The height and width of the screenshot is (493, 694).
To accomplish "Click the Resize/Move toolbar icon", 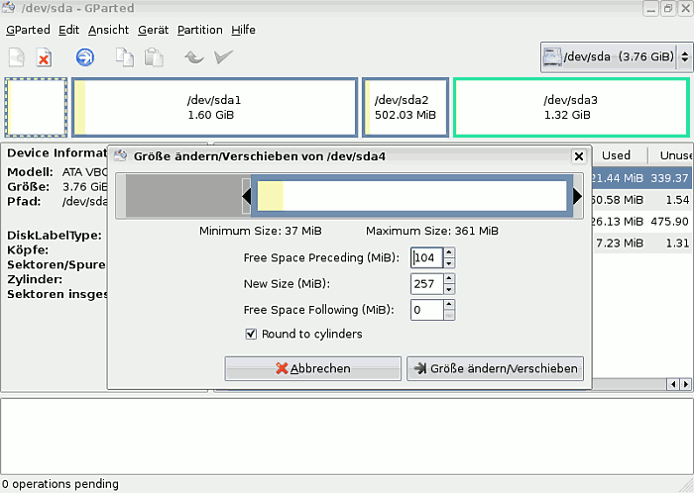I will [85, 57].
